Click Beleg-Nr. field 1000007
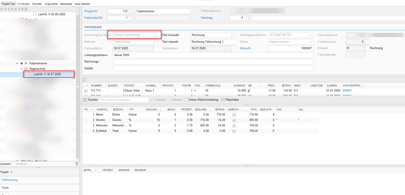Screen dimensions: 405x195 [x=291, y=48]
